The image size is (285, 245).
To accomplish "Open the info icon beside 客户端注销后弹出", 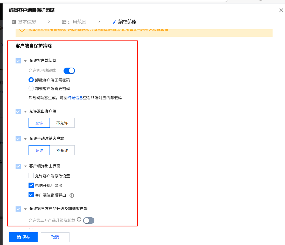I will 72,196.
